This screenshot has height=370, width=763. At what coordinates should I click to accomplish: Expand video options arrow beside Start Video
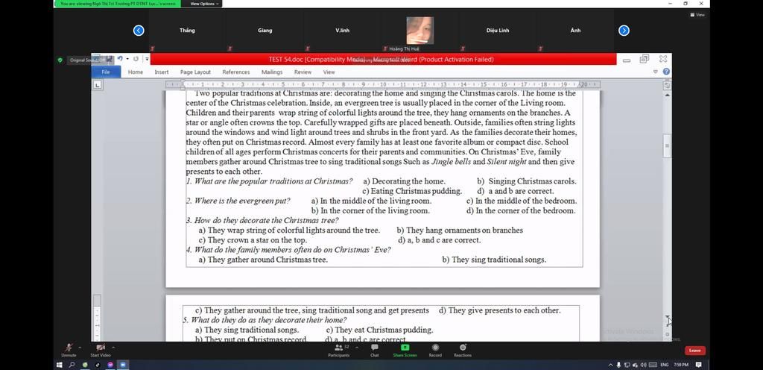[113, 348]
